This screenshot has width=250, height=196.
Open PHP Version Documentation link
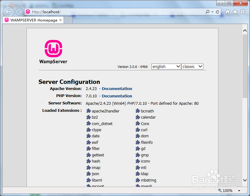[x=117, y=96]
